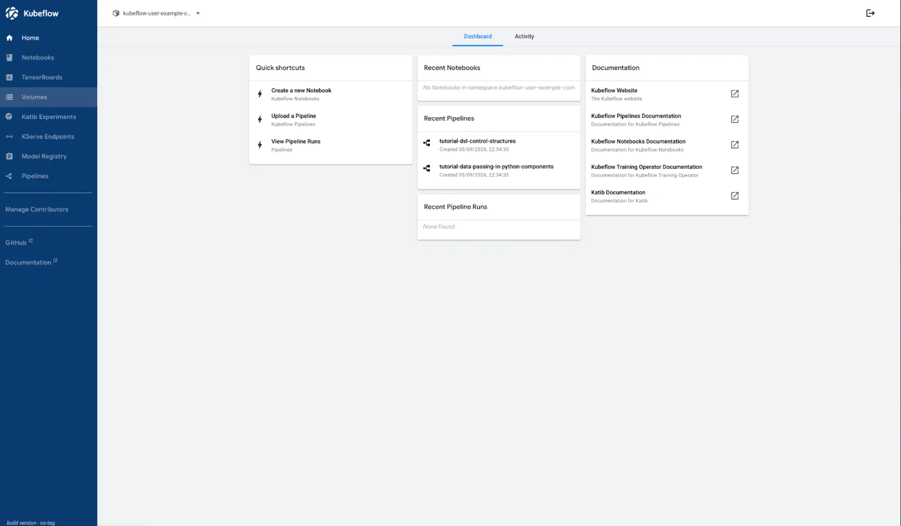The width and height of the screenshot is (901, 526).
Task: Open external link icon for Kubeflow Website
Action: (x=735, y=94)
